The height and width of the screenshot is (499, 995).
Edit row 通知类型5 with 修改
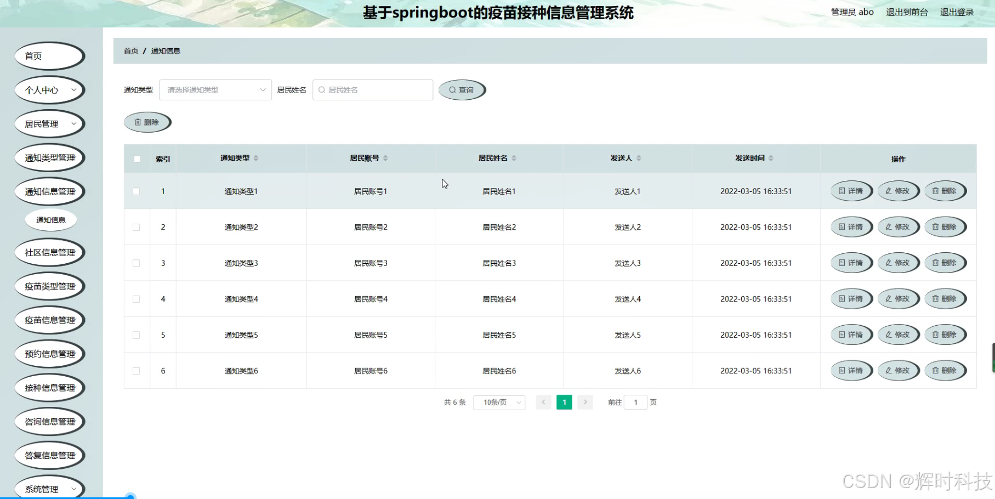[x=898, y=335]
